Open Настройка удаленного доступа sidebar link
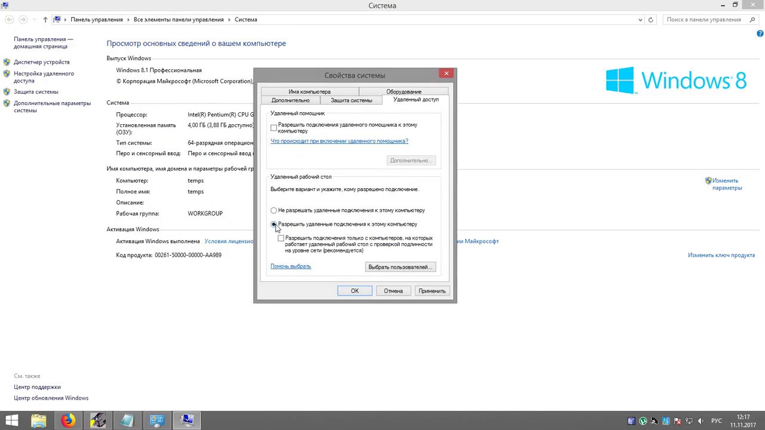765x430 pixels. [44, 77]
